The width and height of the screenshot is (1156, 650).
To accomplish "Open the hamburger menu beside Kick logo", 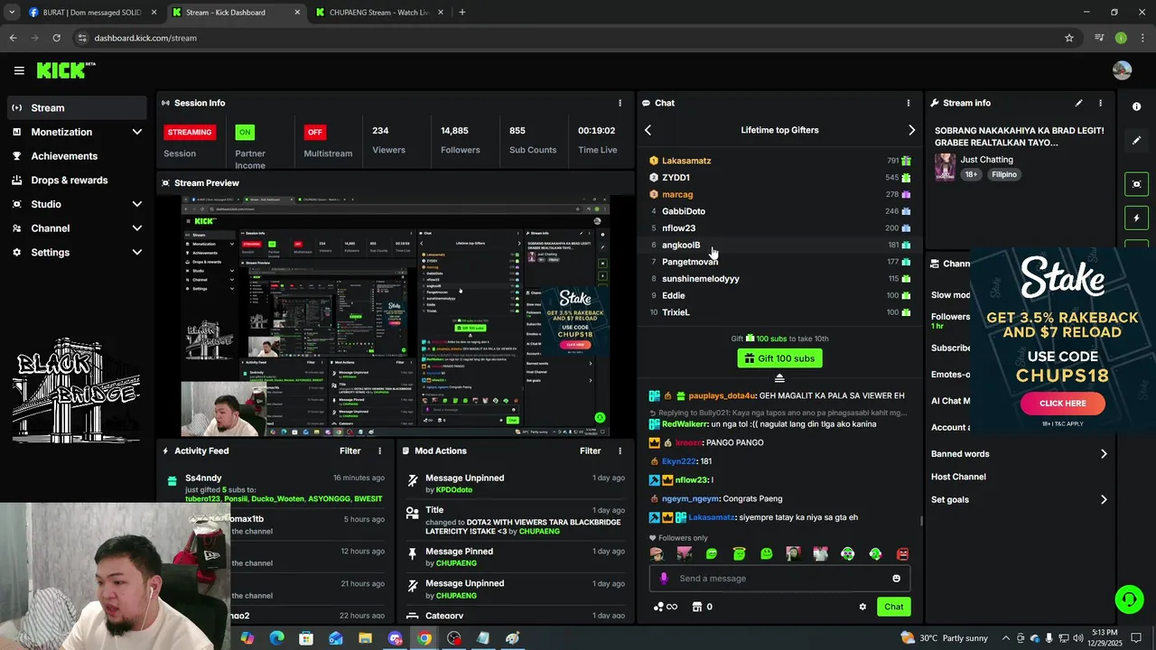I will coord(19,70).
